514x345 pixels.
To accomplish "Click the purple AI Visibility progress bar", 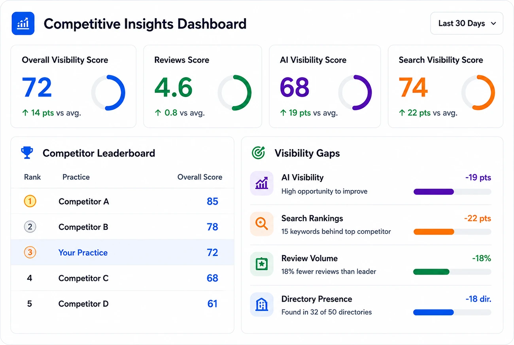I will (x=452, y=192).
